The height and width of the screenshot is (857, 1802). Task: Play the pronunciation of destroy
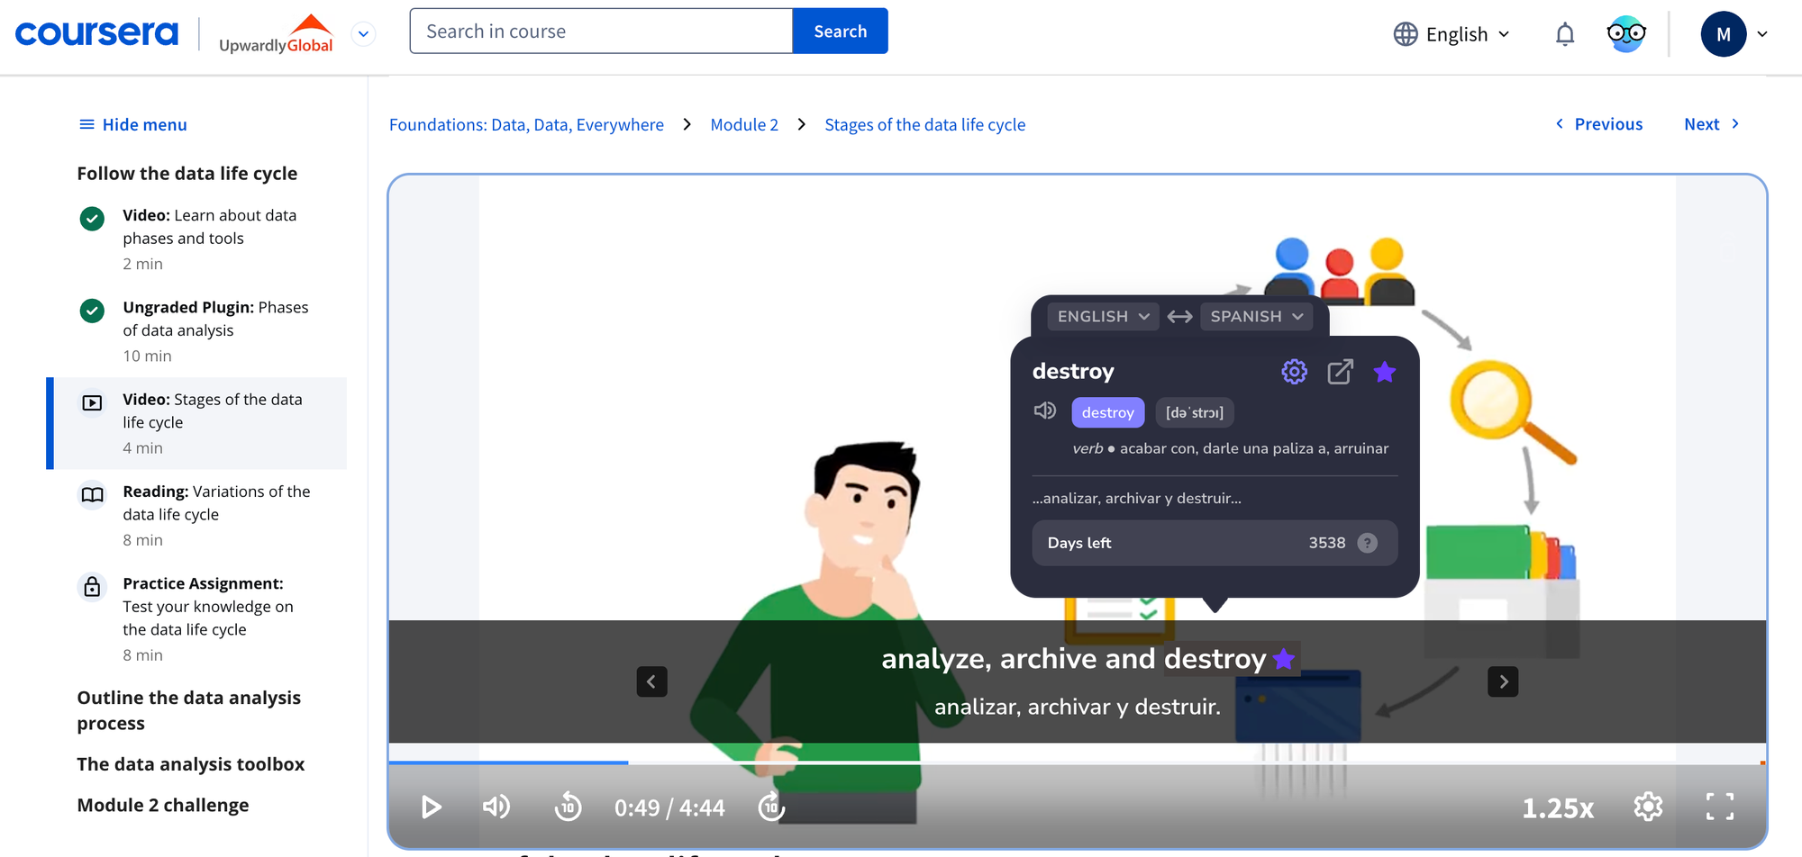coord(1045,411)
